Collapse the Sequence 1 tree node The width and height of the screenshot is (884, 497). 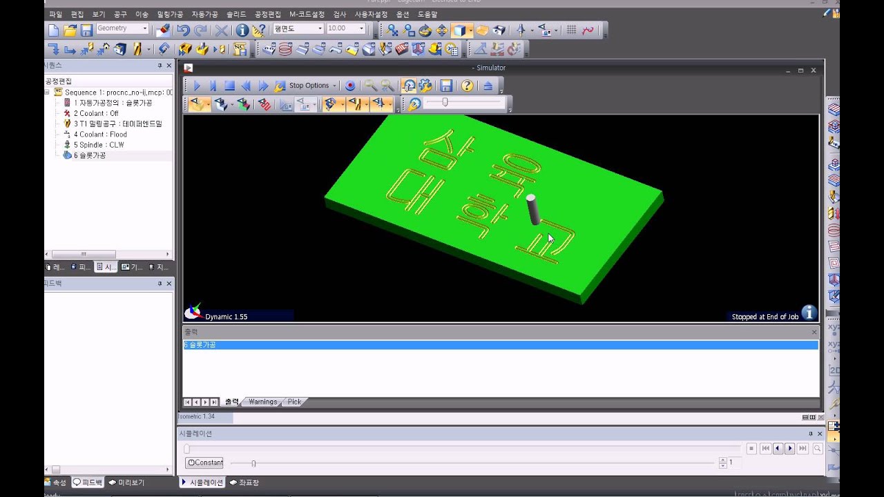click(x=47, y=92)
